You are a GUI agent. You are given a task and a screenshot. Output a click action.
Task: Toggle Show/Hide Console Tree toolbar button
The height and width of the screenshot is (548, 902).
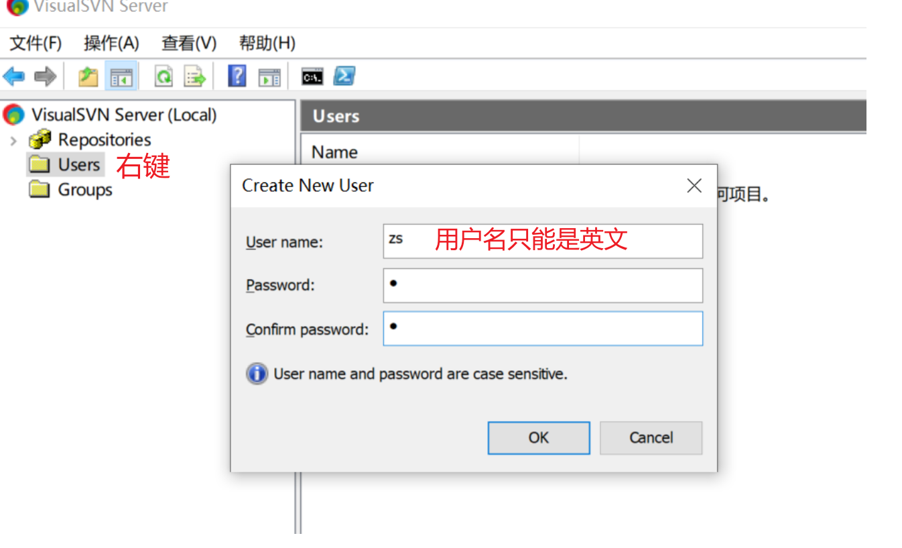[x=122, y=76]
